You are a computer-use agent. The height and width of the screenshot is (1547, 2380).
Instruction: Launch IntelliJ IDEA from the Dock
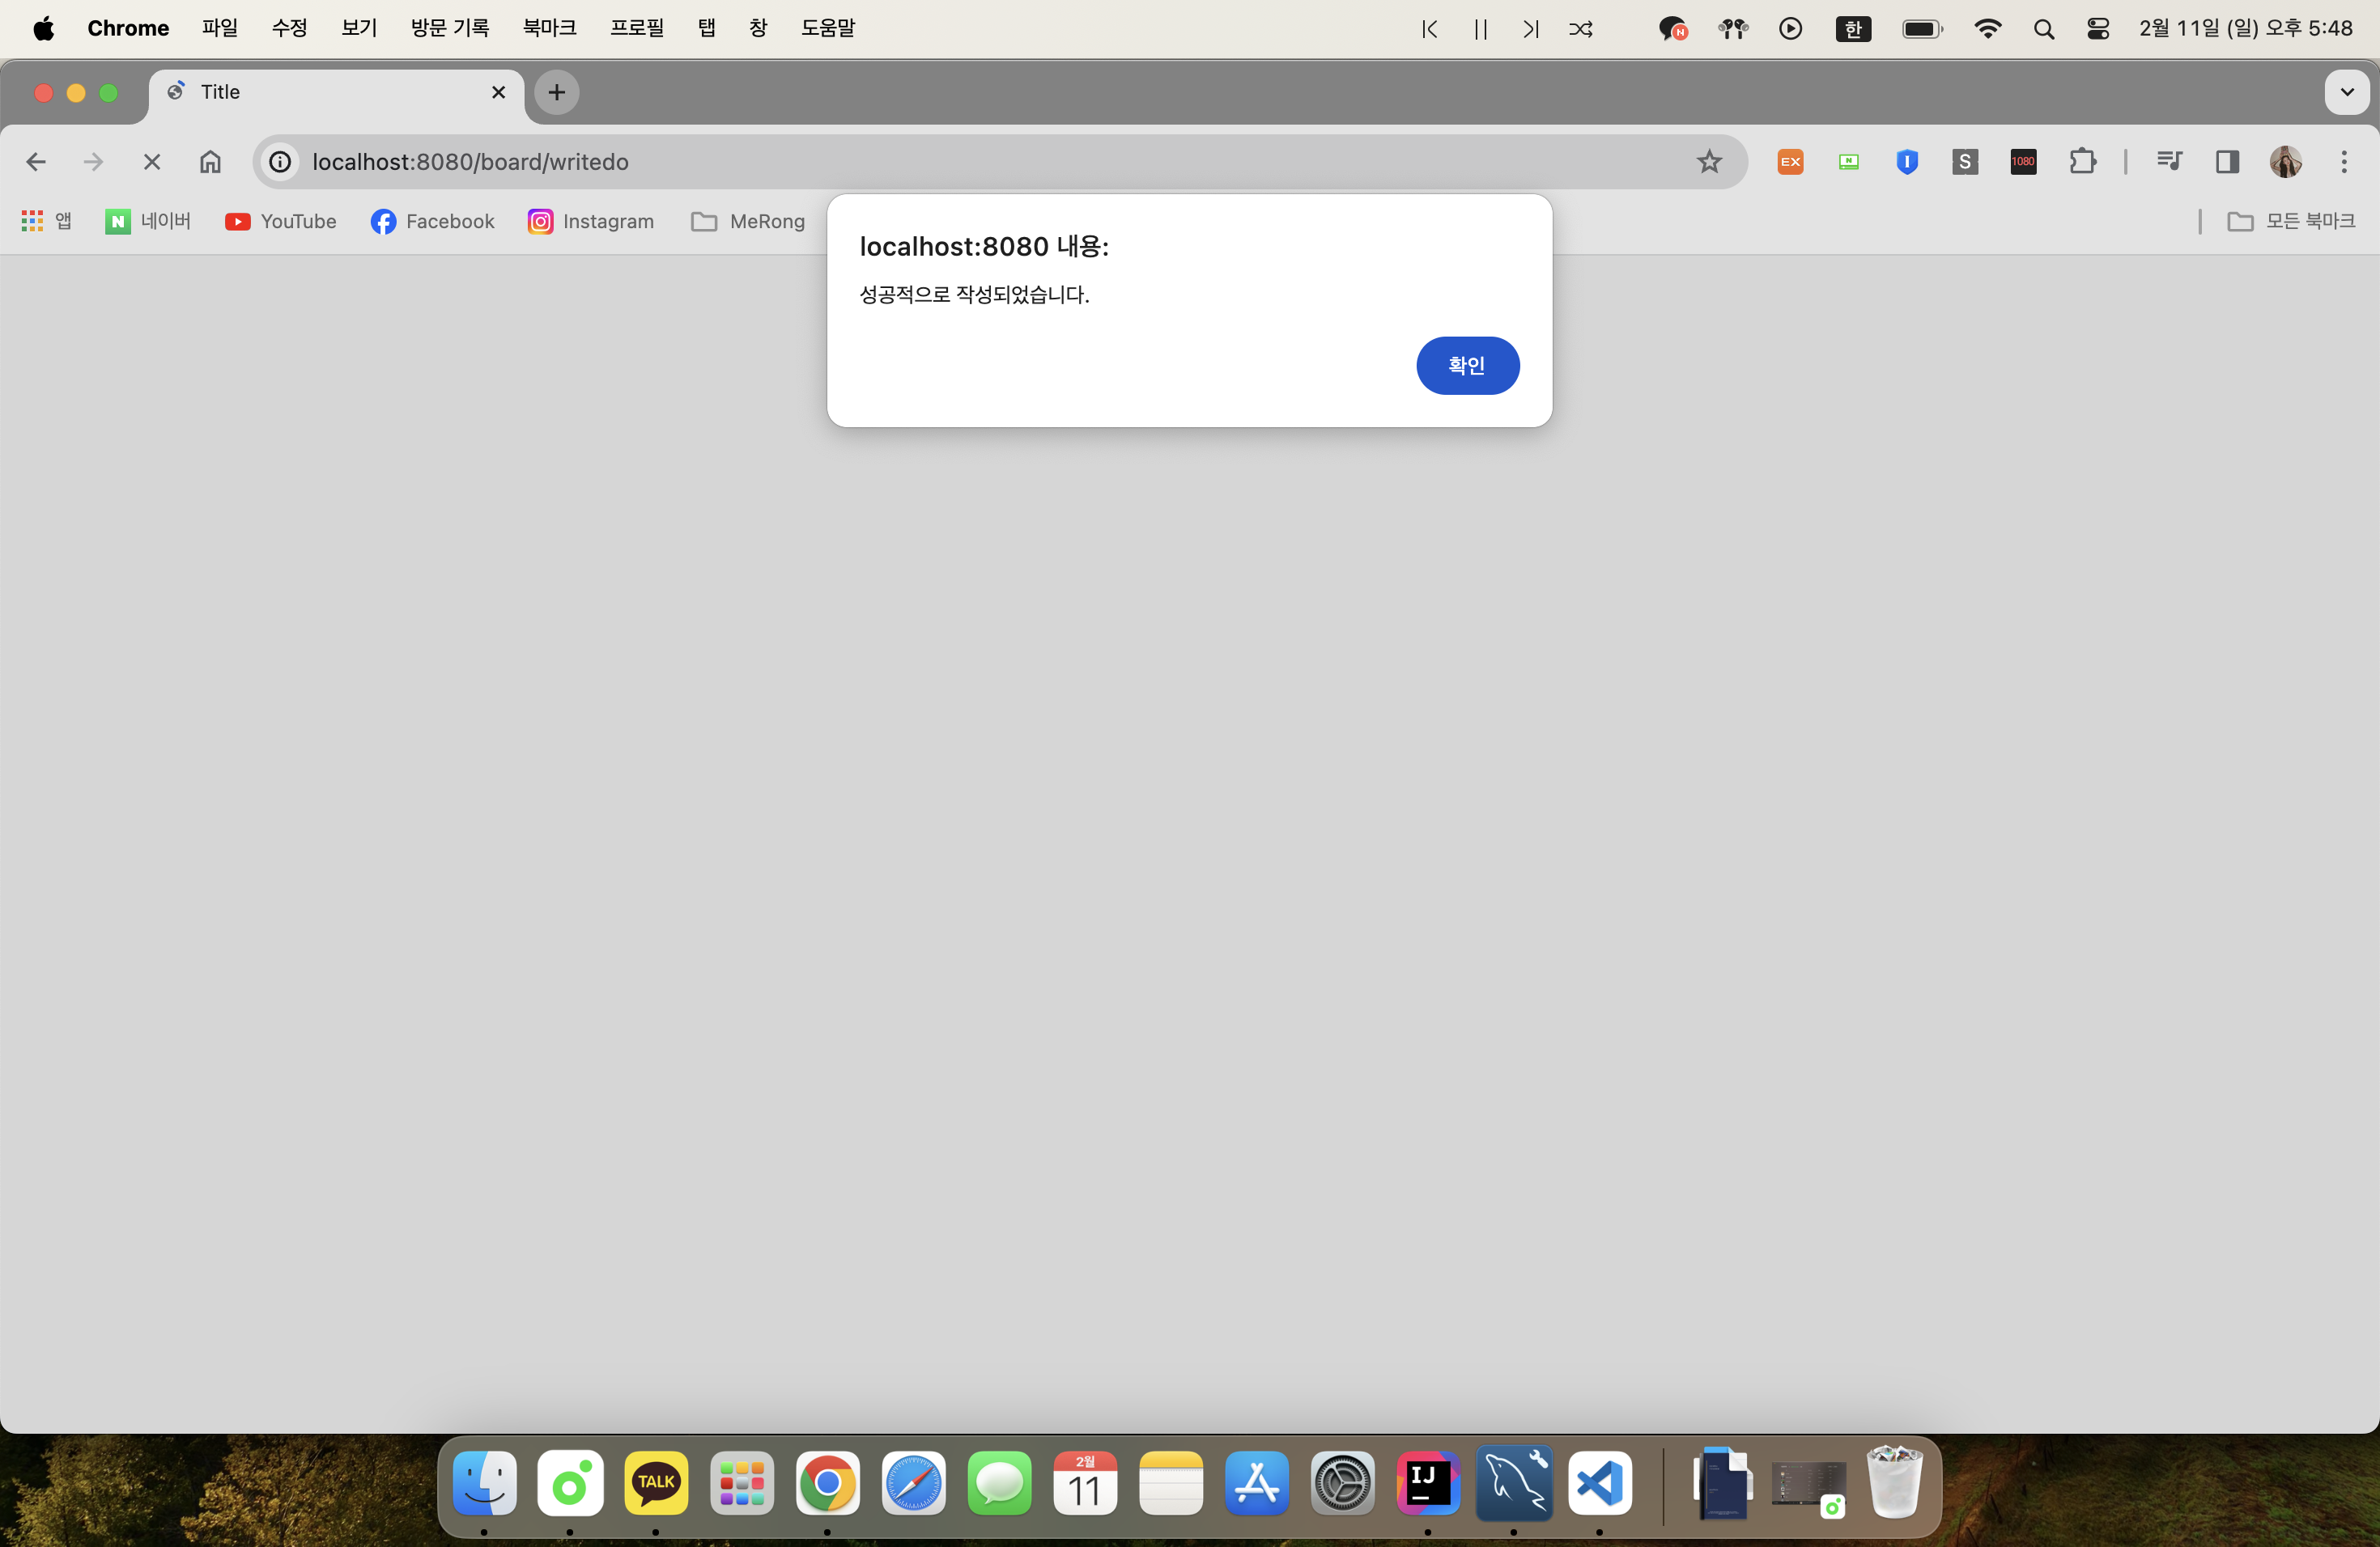(x=1427, y=1483)
